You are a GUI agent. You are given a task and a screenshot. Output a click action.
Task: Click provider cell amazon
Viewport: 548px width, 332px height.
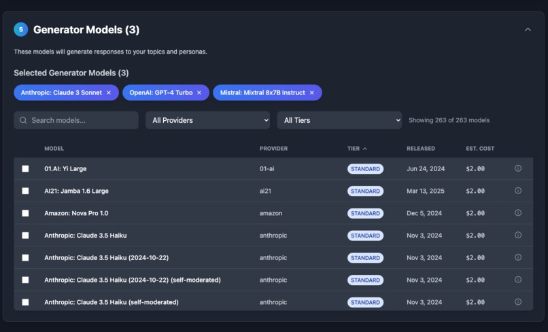pos(271,213)
